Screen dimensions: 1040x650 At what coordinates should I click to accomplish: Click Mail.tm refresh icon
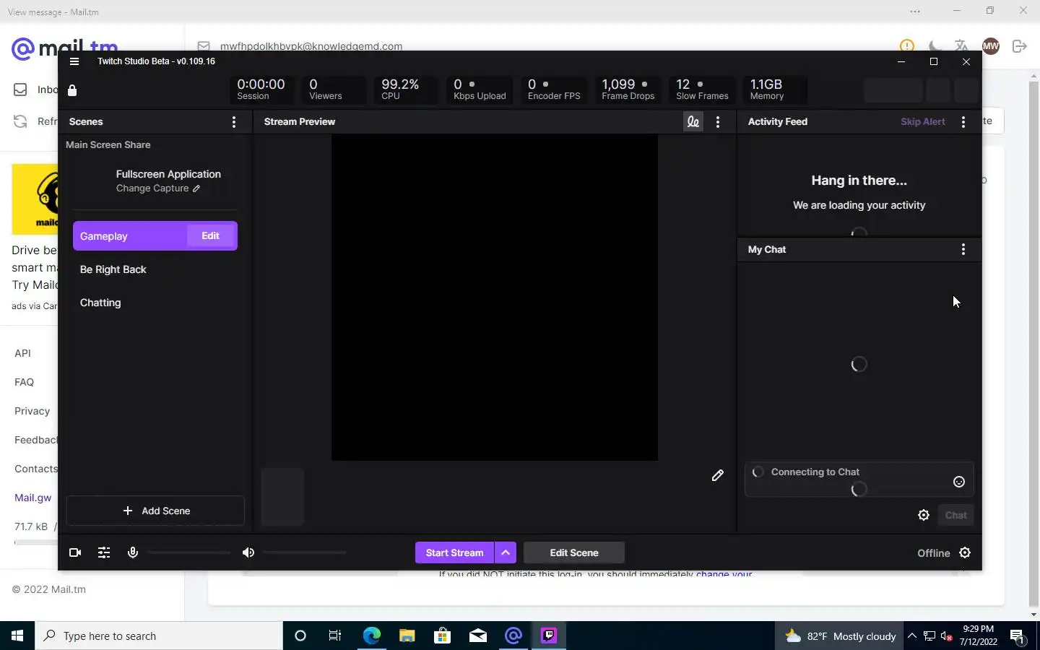coord(20,121)
